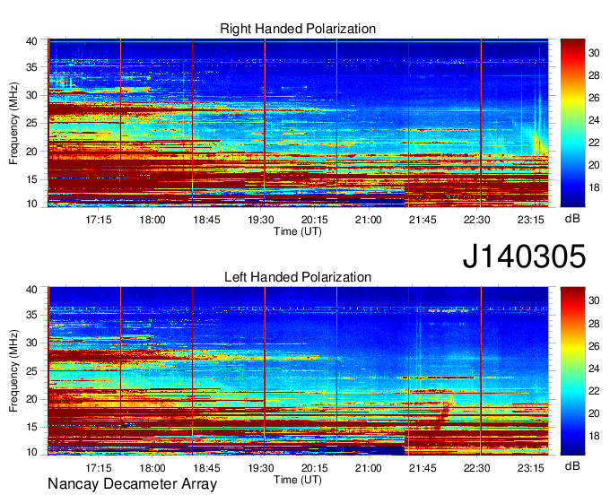Click the 19:30 tick on the top time axis
The image size is (610, 495).
[261, 220]
